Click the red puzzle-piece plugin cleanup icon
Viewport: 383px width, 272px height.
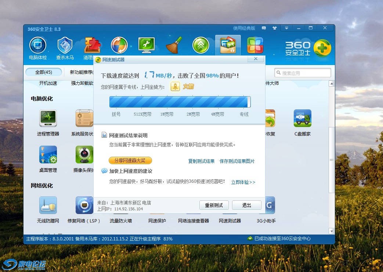[x=92, y=46]
